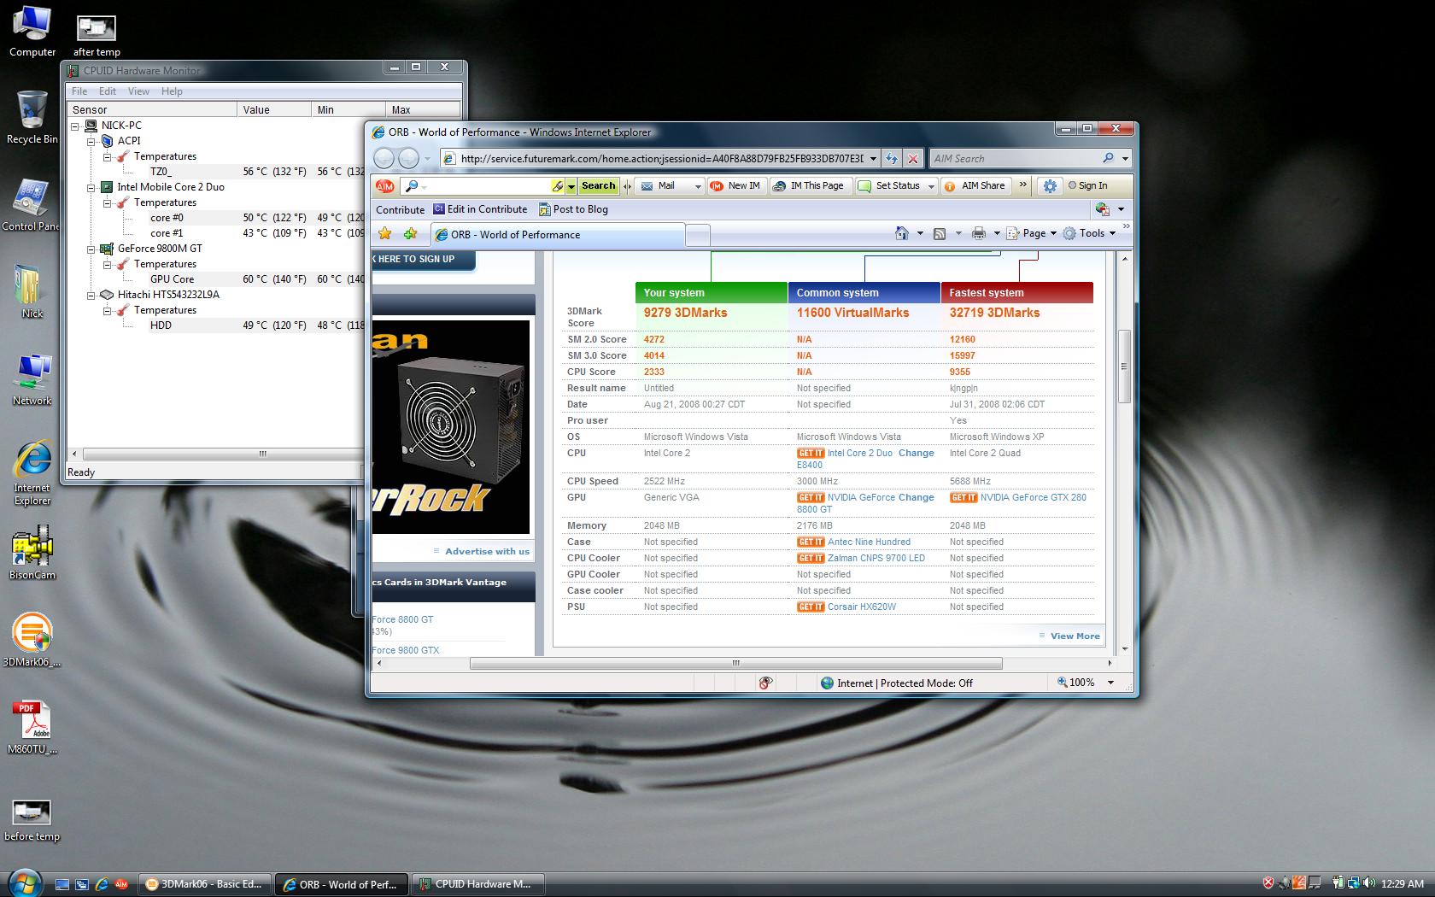Click the Add to Favorites star-plus icon
Image resolution: width=1435 pixels, height=897 pixels.
pos(411,233)
